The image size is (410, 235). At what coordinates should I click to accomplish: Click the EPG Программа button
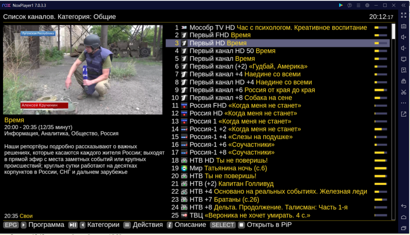tap(34, 225)
